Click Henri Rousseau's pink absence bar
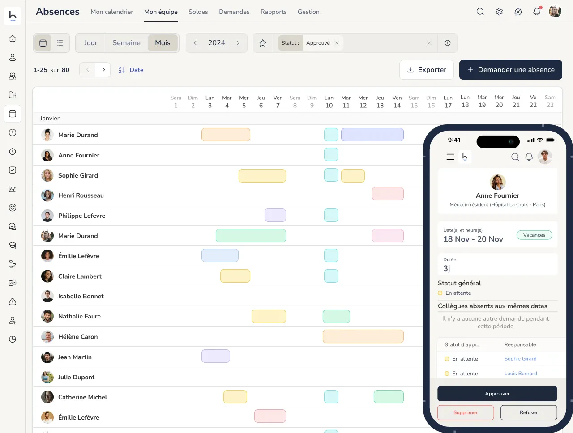 (x=388, y=194)
